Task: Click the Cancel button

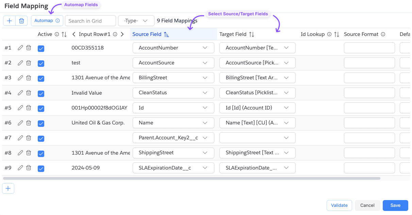Action: (x=367, y=205)
